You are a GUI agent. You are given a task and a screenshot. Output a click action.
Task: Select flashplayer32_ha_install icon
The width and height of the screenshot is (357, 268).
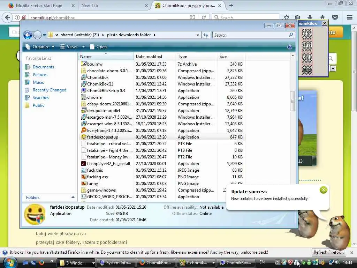tap(84, 164)
